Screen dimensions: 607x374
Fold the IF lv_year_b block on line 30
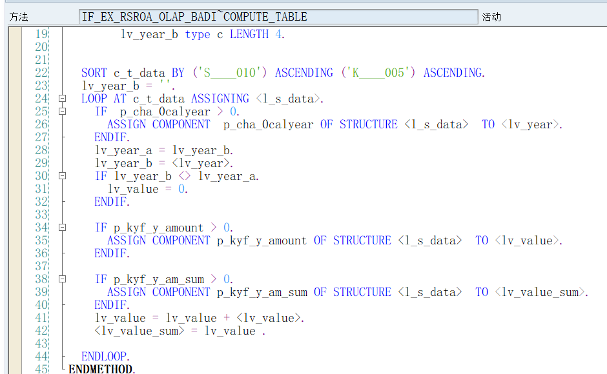63,176
